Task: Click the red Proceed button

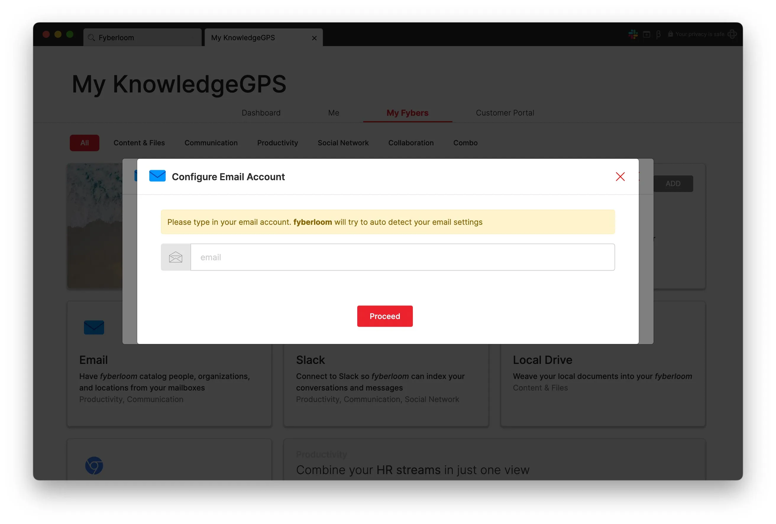Action: tap(385, 316)
